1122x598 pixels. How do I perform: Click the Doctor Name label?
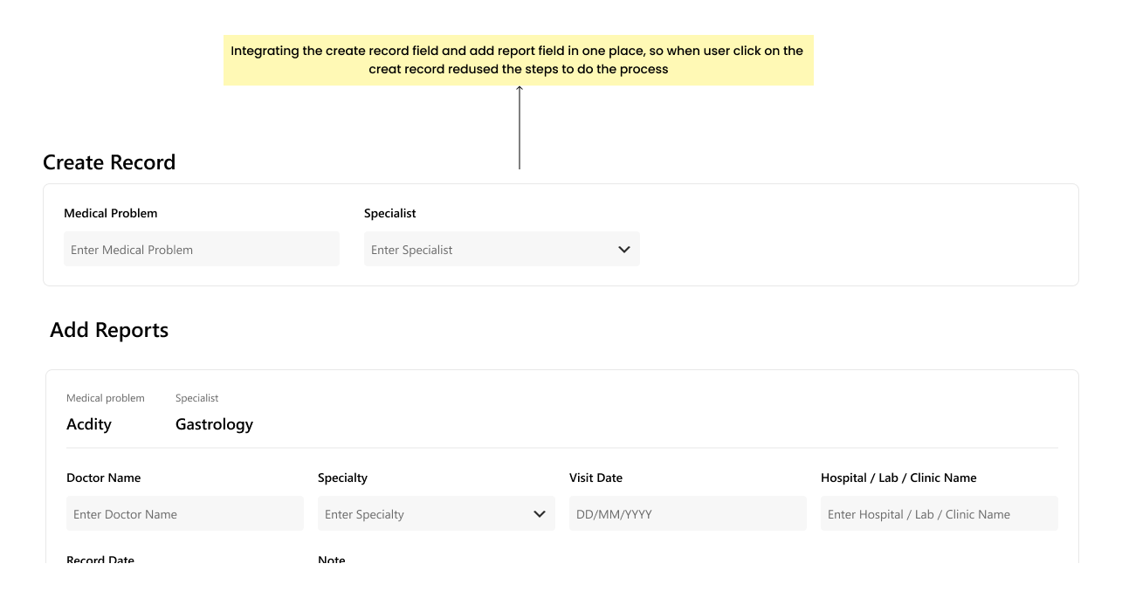pyautogui.click(x=103, y=478)
